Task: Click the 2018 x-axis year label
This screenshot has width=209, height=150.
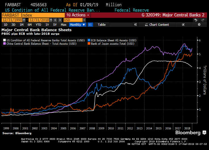Action: click(x=187, y=128)
